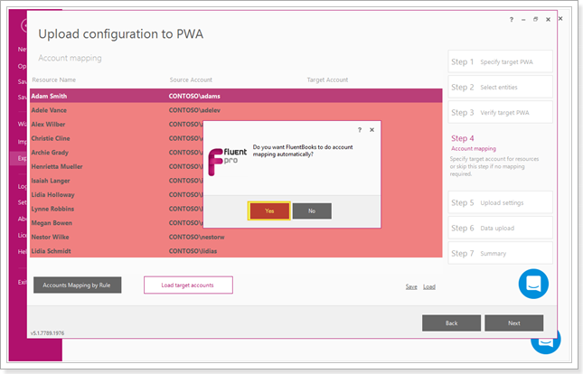Viewport: 583px width, 374px height.
Task: Select the Adele Vance row
Action: (236, 110)
